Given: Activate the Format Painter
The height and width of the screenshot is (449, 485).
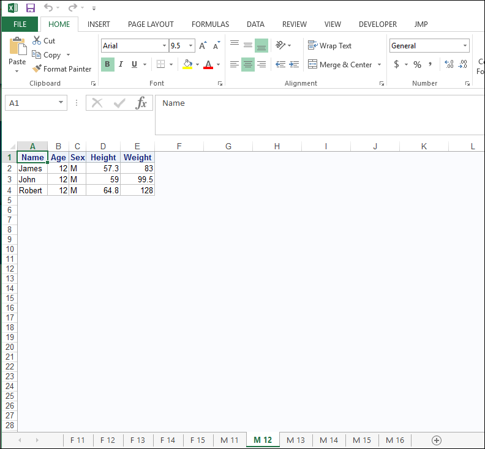Looking at the screenshot, I should (62, 69).
